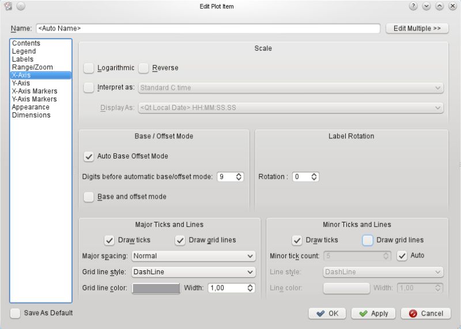Enable Draw grid lines under Minor Ticks
The image size is (461, 329).
[x=368, y=240]
